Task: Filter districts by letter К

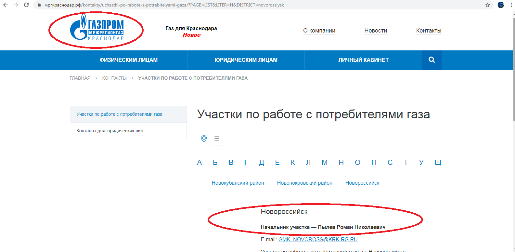Action: pos(293,162)
